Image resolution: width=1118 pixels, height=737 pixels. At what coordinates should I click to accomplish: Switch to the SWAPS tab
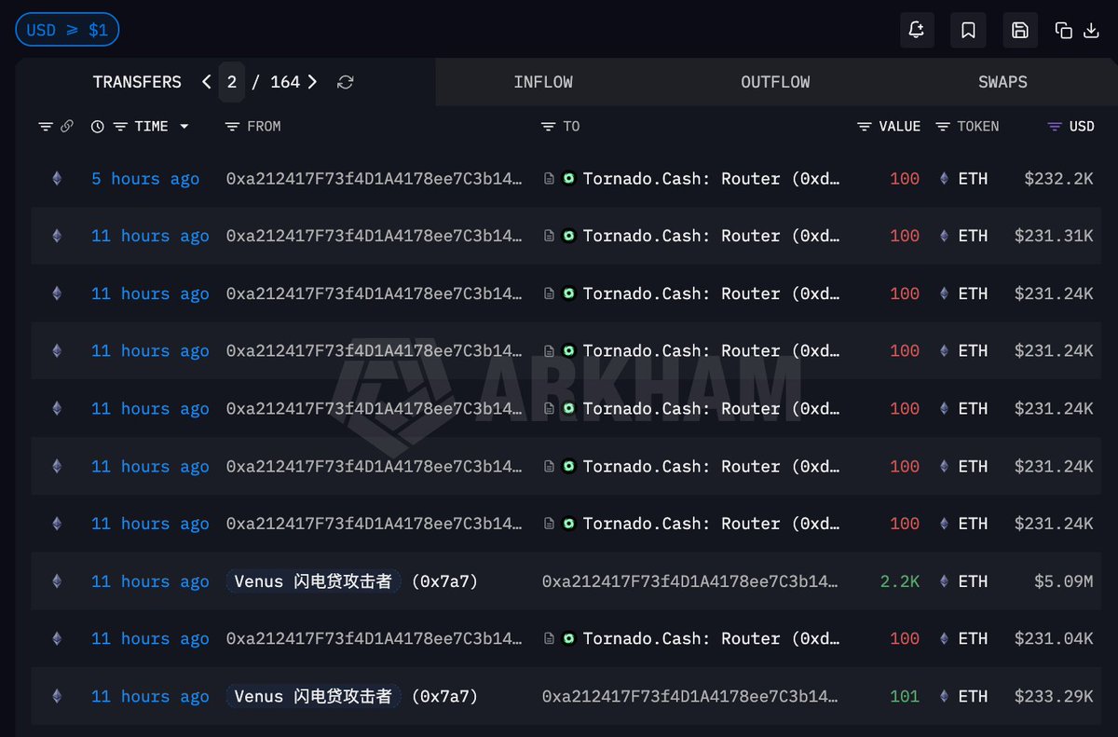(x=1002, y=82)
